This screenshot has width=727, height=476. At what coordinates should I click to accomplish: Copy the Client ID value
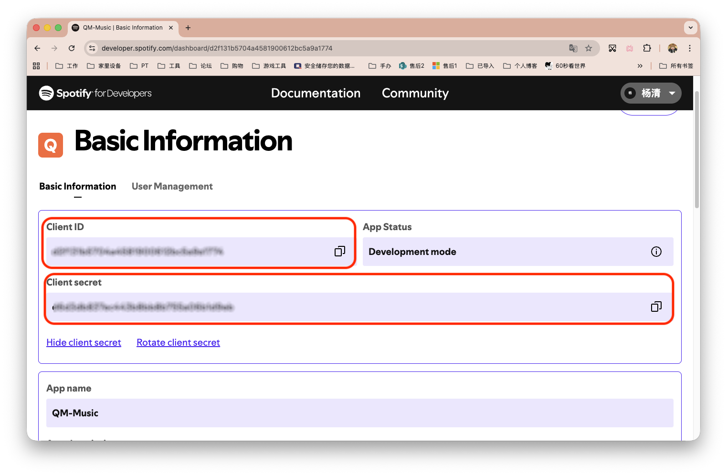click(339, 252)
